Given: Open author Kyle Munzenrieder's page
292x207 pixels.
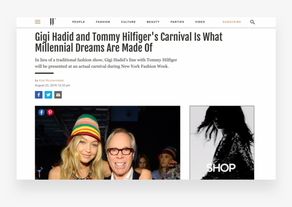Looking at the screenshot, I should pyautogui.click(x=51, y=80).
